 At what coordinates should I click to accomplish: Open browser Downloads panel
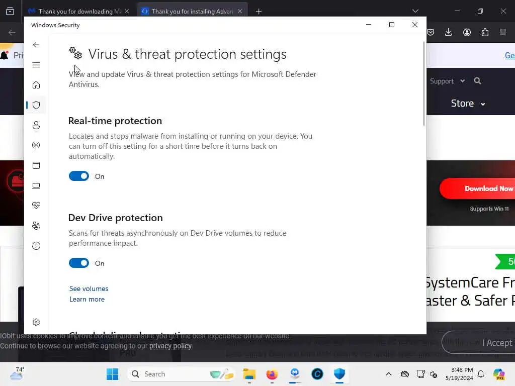(x=448, y=32)
